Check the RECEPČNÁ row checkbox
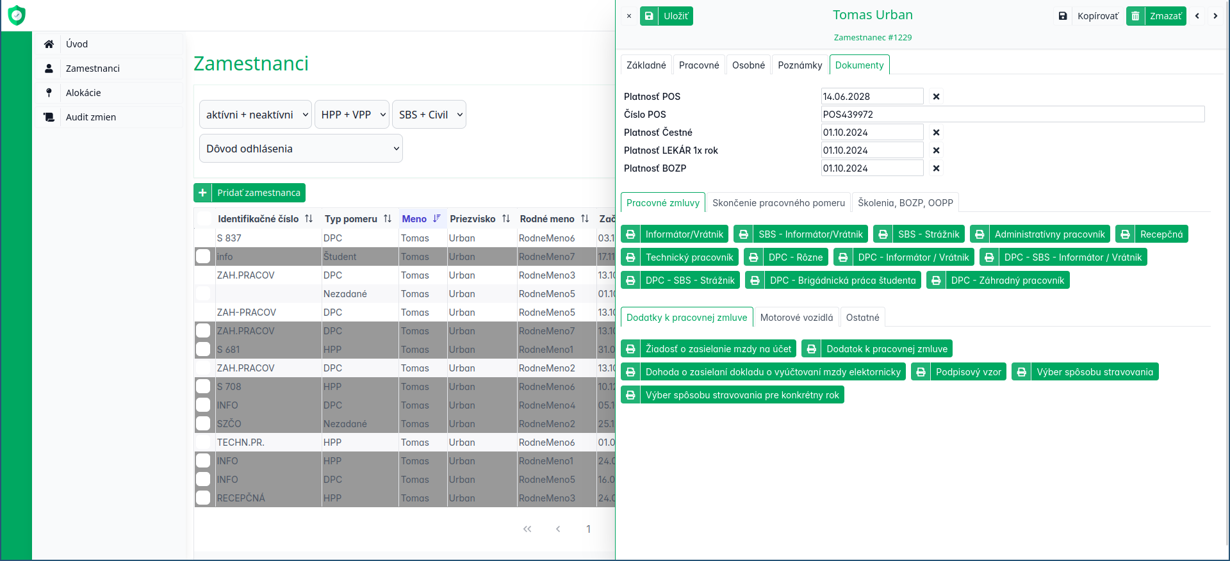Image resolution: width=1230 pixels, height=561 pixels. pyautogui.click(x=203, y=498)
